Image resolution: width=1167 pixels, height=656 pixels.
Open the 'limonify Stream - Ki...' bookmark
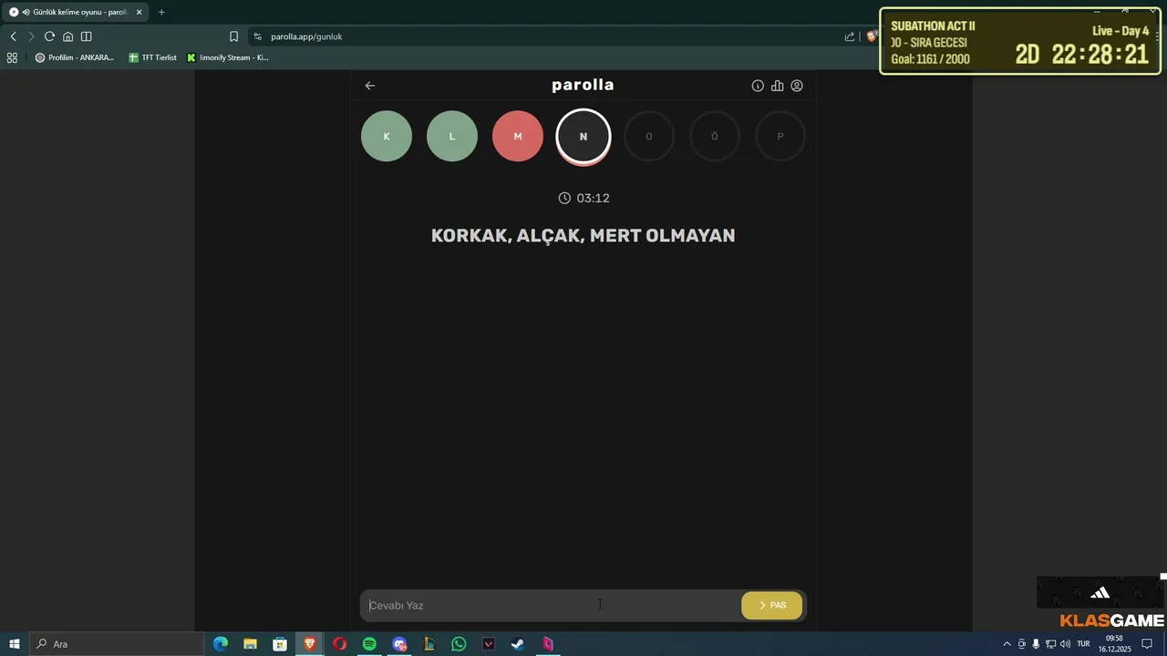(228, 57)
